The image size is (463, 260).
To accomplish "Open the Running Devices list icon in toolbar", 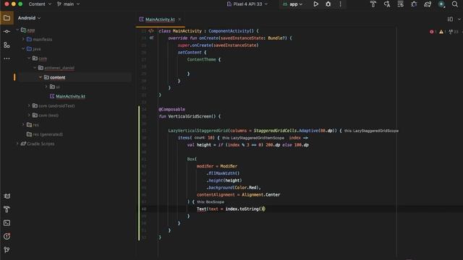I will pos(400,4).
